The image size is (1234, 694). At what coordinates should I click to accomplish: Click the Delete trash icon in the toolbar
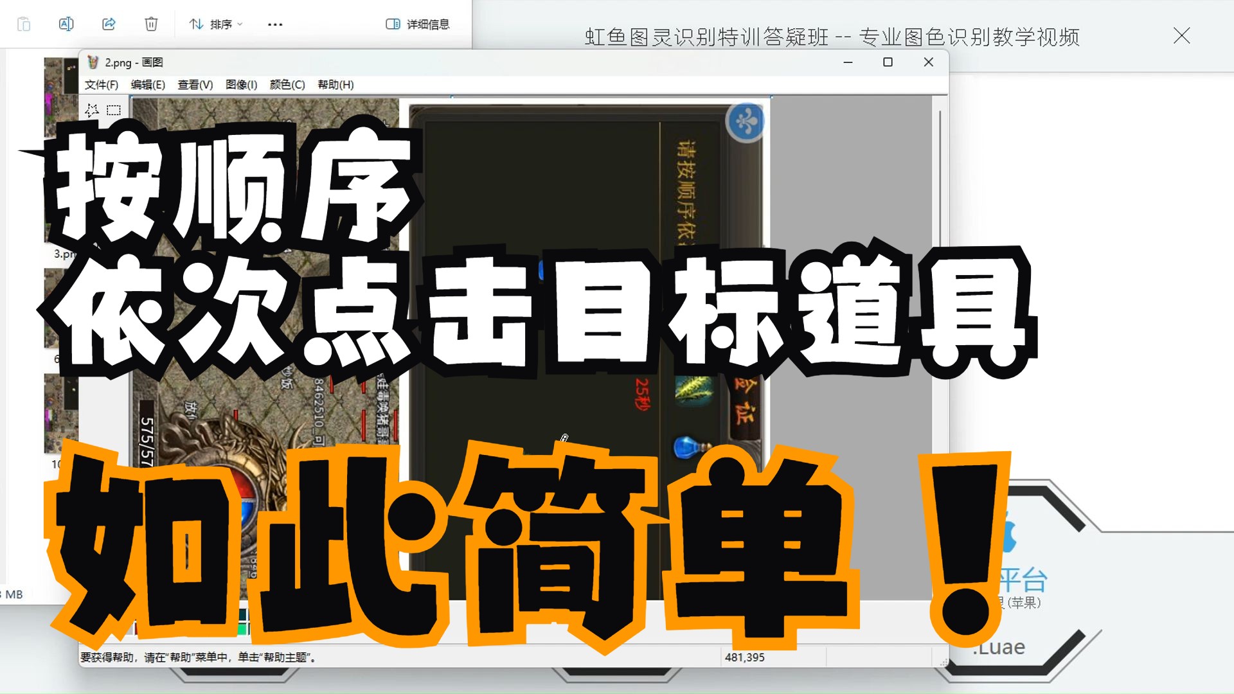[x=151, y=24]
